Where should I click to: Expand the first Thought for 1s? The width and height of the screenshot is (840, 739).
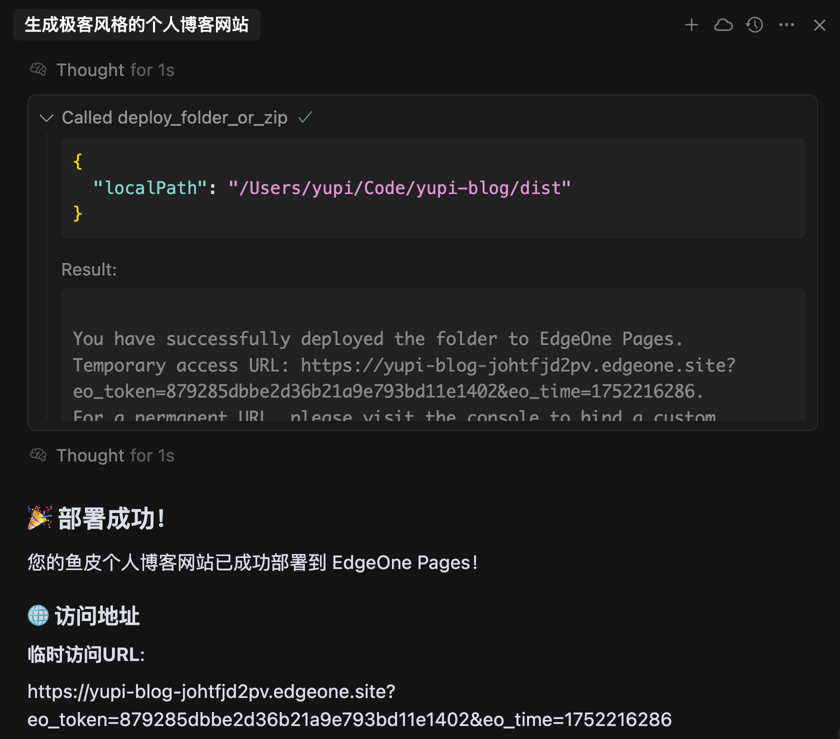click(x=115, y=70)
